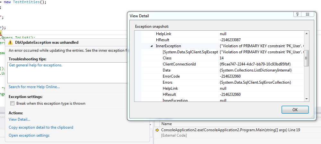Screen dimensions: 321x144
Task: Open Get general help for exceptions link
Action: 36,65
